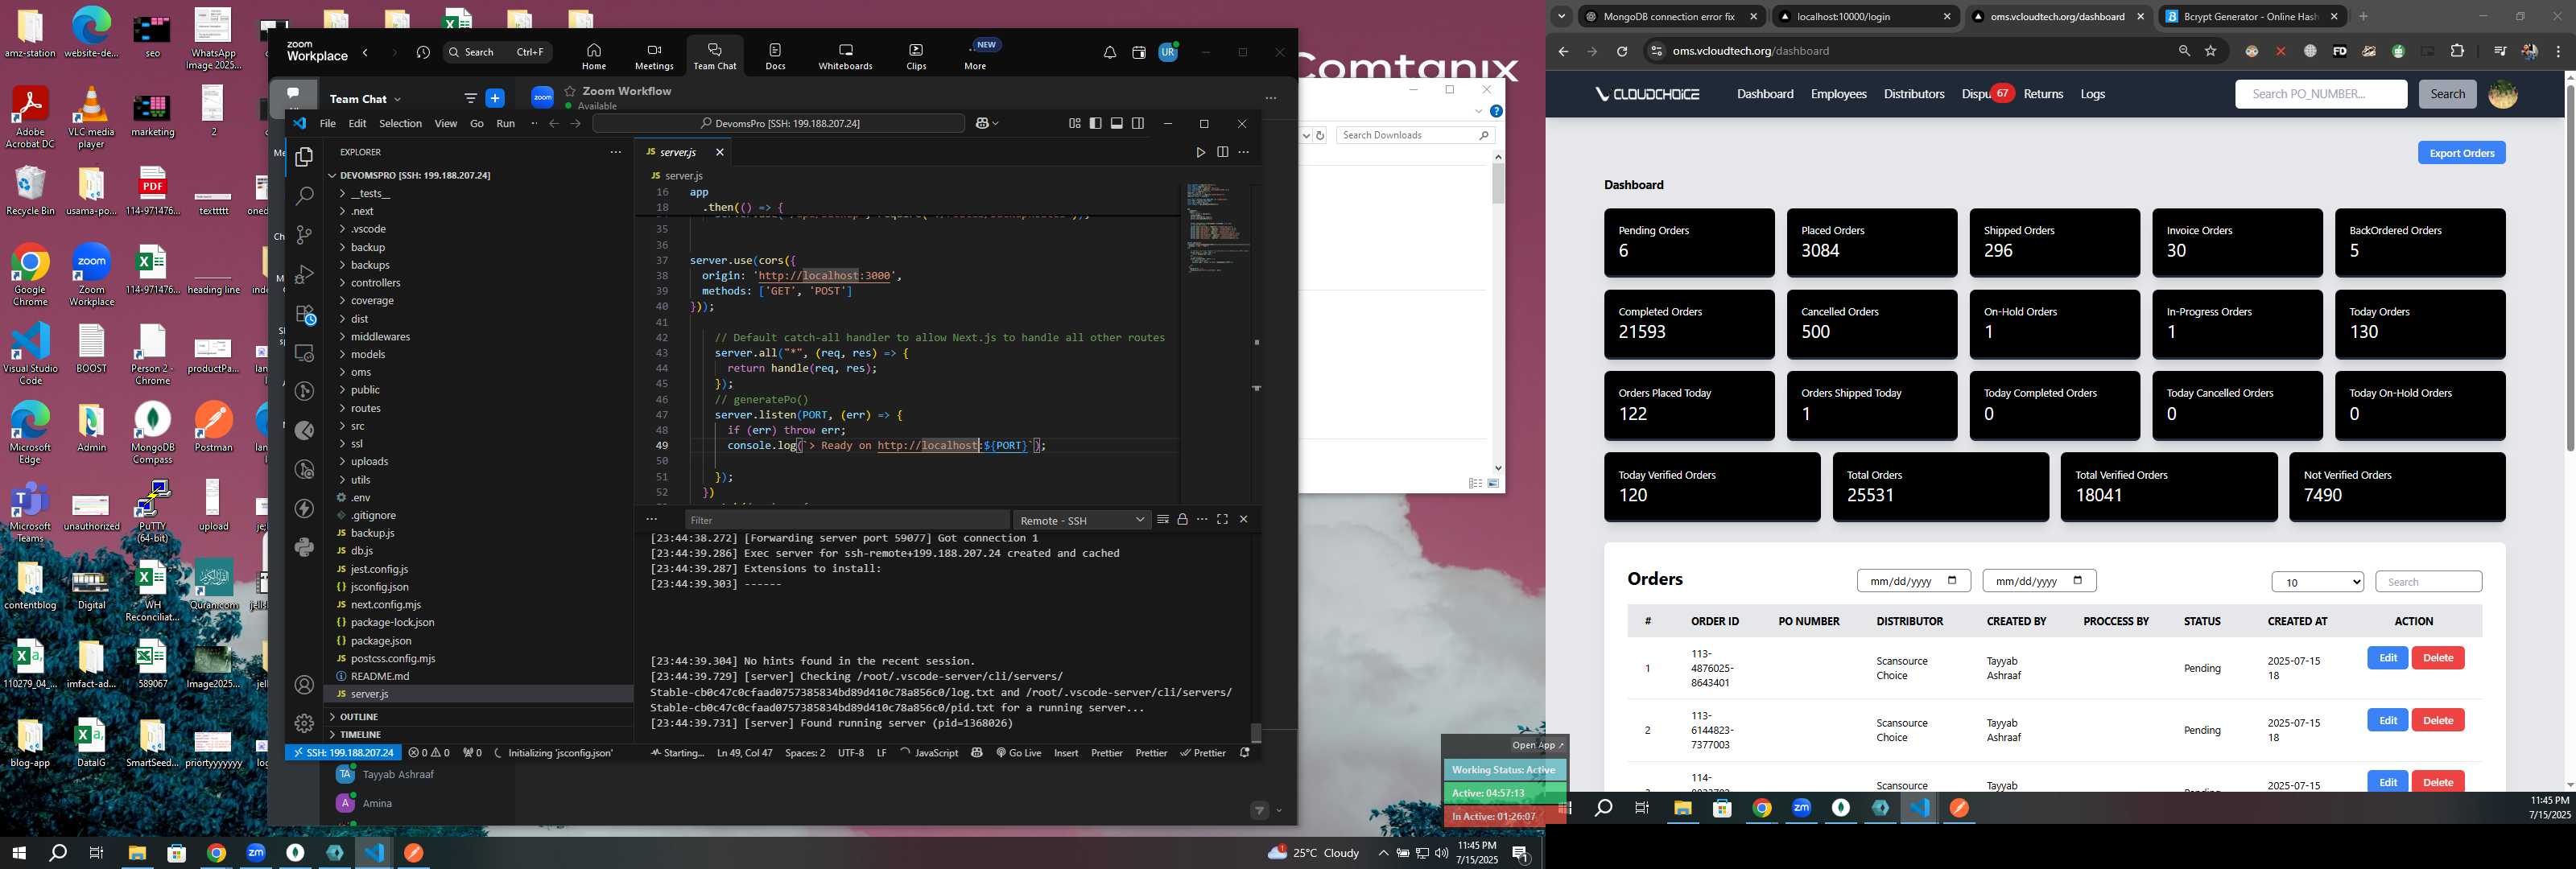Split the VS Code editor right
This screenshot has width=2576, height=869.
1222,152
